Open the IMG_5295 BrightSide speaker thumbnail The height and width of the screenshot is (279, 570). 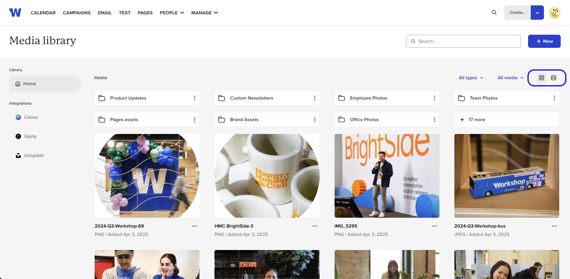pyautogui.click(x=387, y=176)
